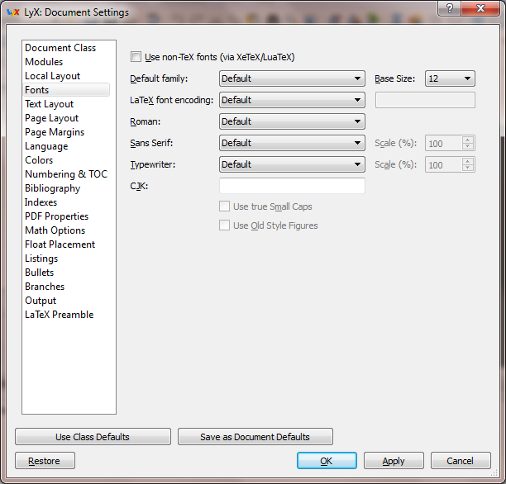Open the Bibliography settings section
This screenshot has width=506, height=484.
(x=53, y=188)
